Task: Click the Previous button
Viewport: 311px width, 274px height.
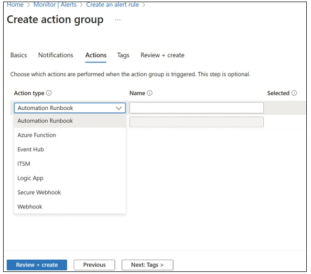Action: 94,265
